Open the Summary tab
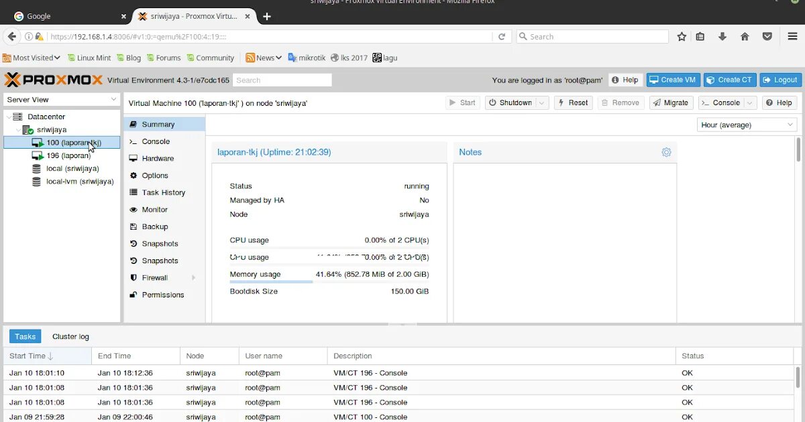 click(x=164, y=124)
